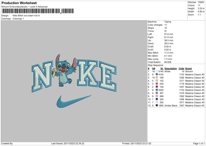
Task: Click the 'N#' column header
Action: (153, 69)
